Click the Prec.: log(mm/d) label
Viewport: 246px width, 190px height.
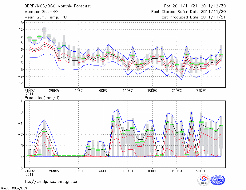point(42,97)
